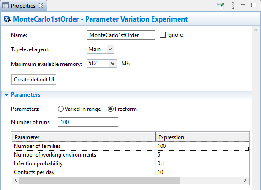Maximize the Properties panel
The height and width of the screenshot is (190, 261).
tap(254, 5)
